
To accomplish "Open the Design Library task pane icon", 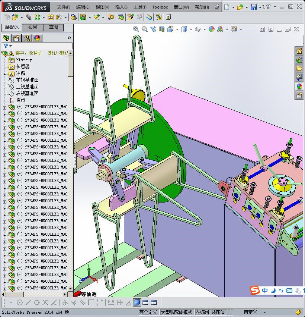I will point(299,60).
